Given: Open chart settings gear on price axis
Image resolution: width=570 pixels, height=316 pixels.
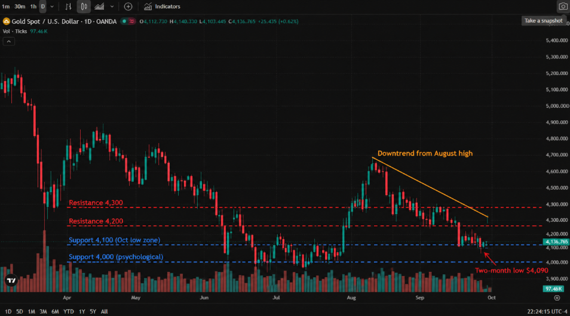Looking at the screenshot, I should pyautogui.click(x=557, y=298).
